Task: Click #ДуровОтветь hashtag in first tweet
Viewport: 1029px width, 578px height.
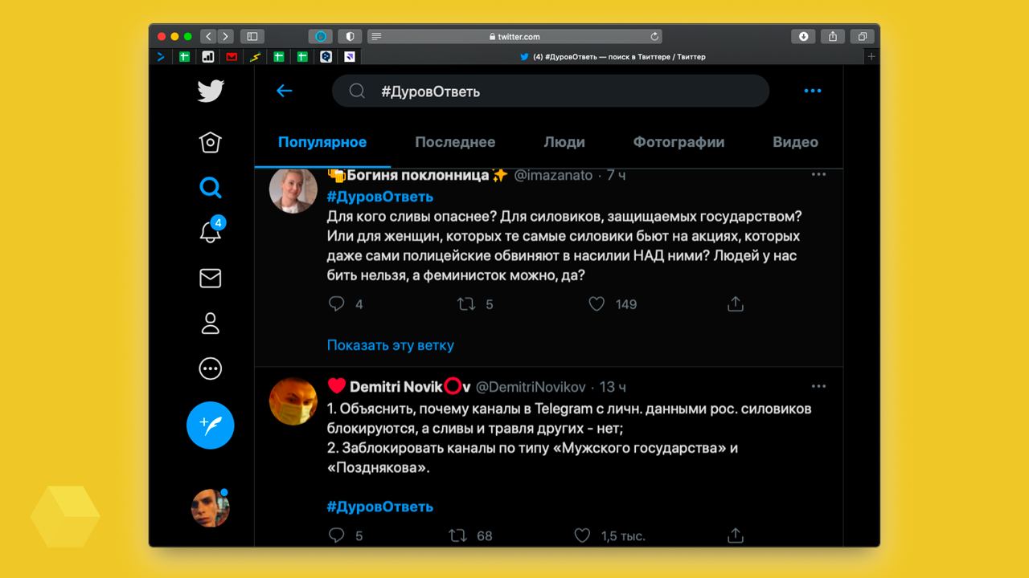Action: (380, 197)
